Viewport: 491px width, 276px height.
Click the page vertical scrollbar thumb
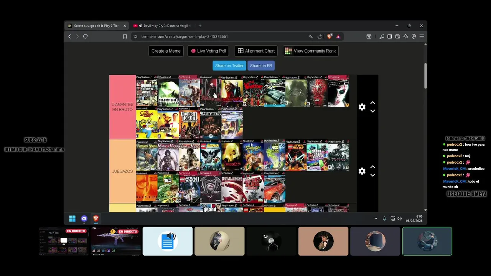425,76
